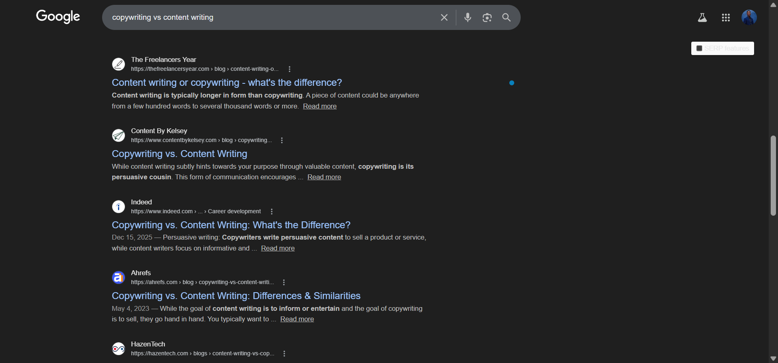Click 'Content By Kelsey' site name
778x363 pixels.
point(159,131)
